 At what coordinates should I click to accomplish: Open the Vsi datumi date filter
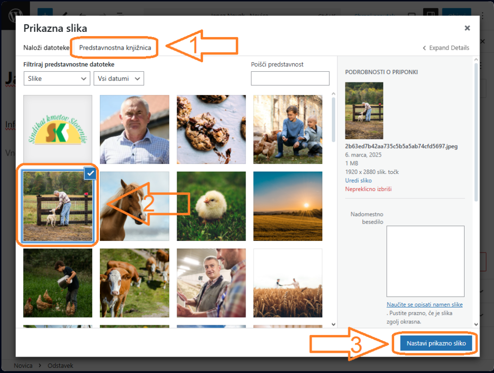click(x=119, y=79)
